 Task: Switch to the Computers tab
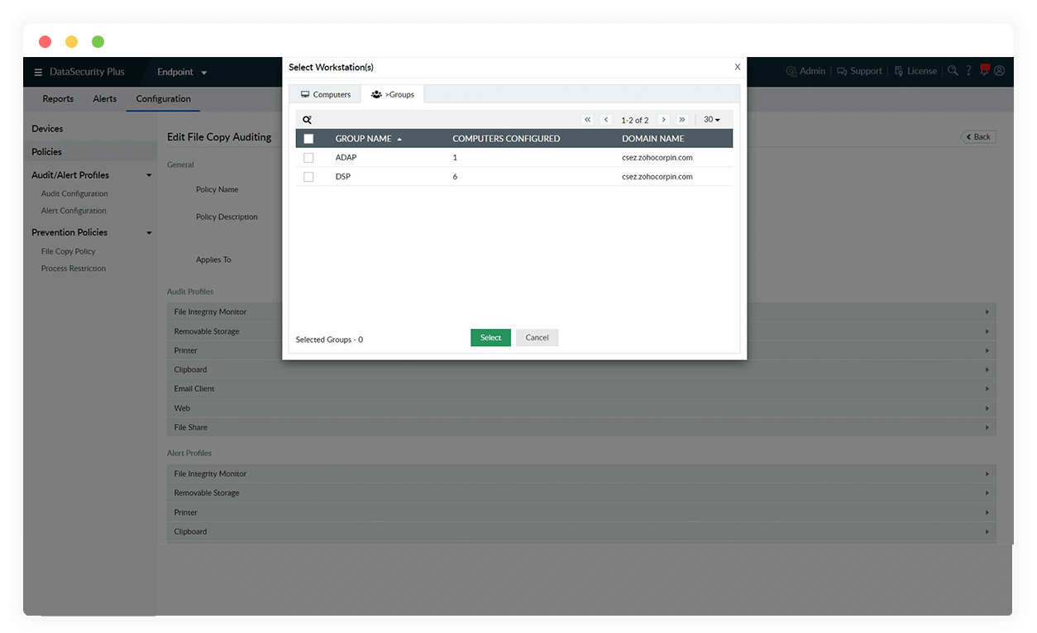(x=325, y=94)
